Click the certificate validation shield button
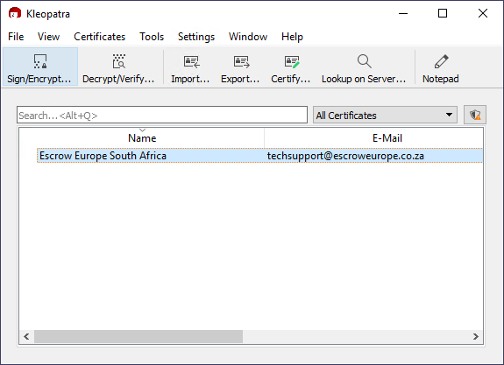 (475, 115)
